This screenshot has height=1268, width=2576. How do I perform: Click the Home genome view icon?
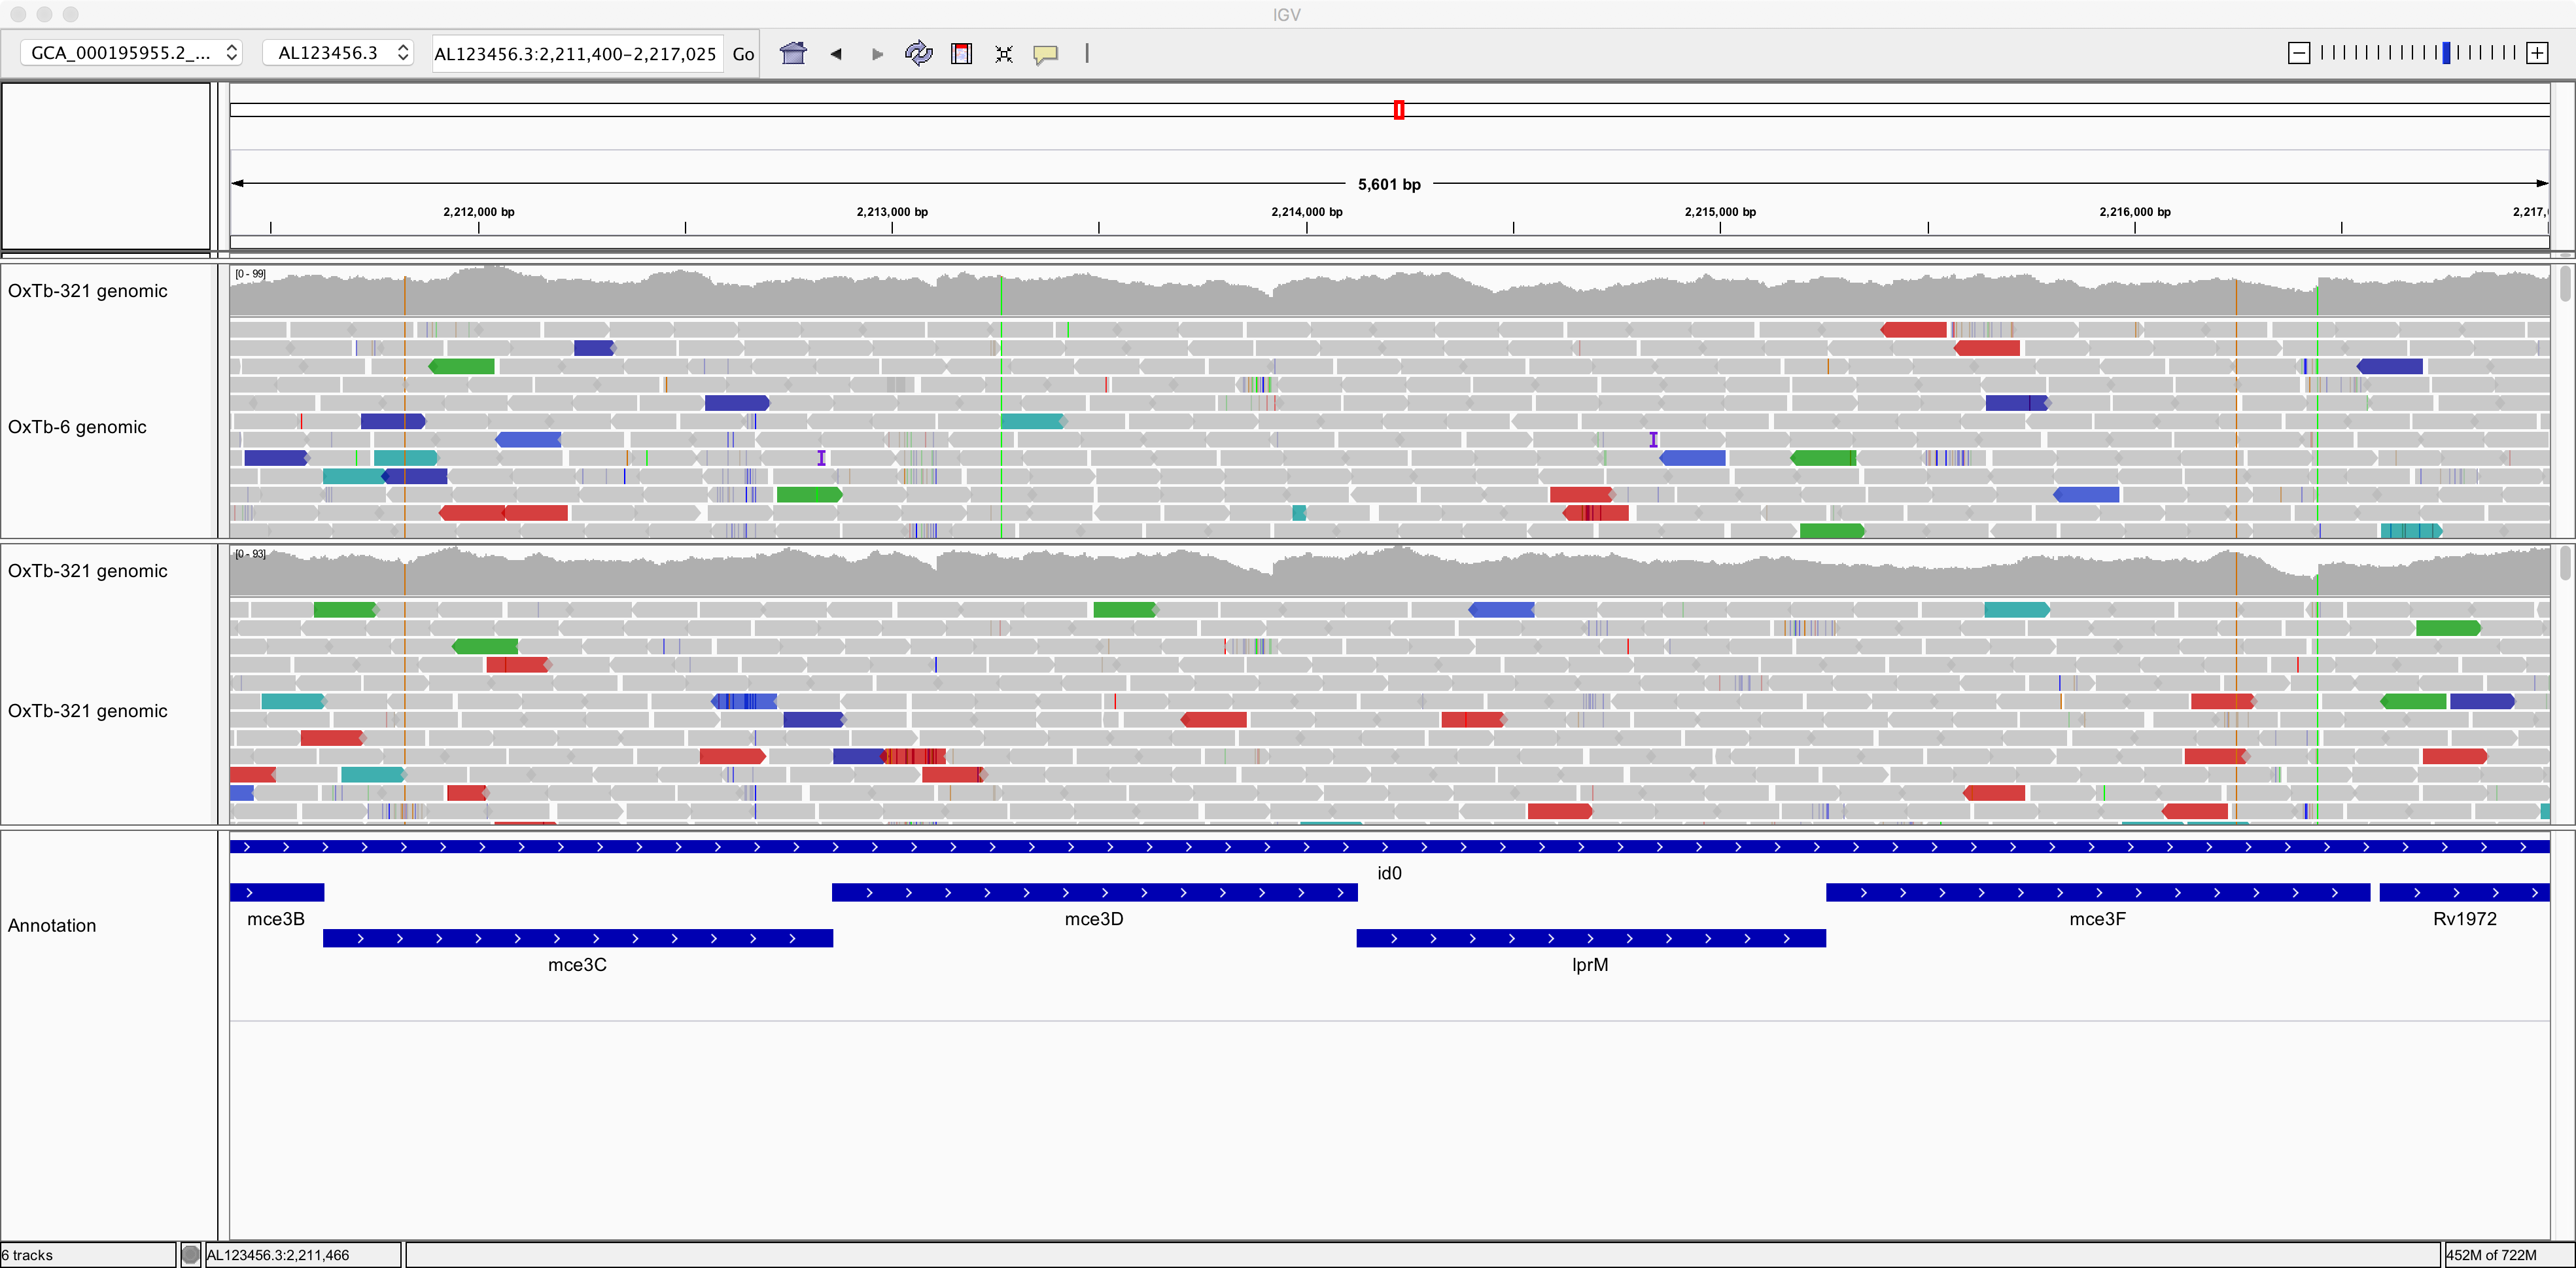click(793, 53)
